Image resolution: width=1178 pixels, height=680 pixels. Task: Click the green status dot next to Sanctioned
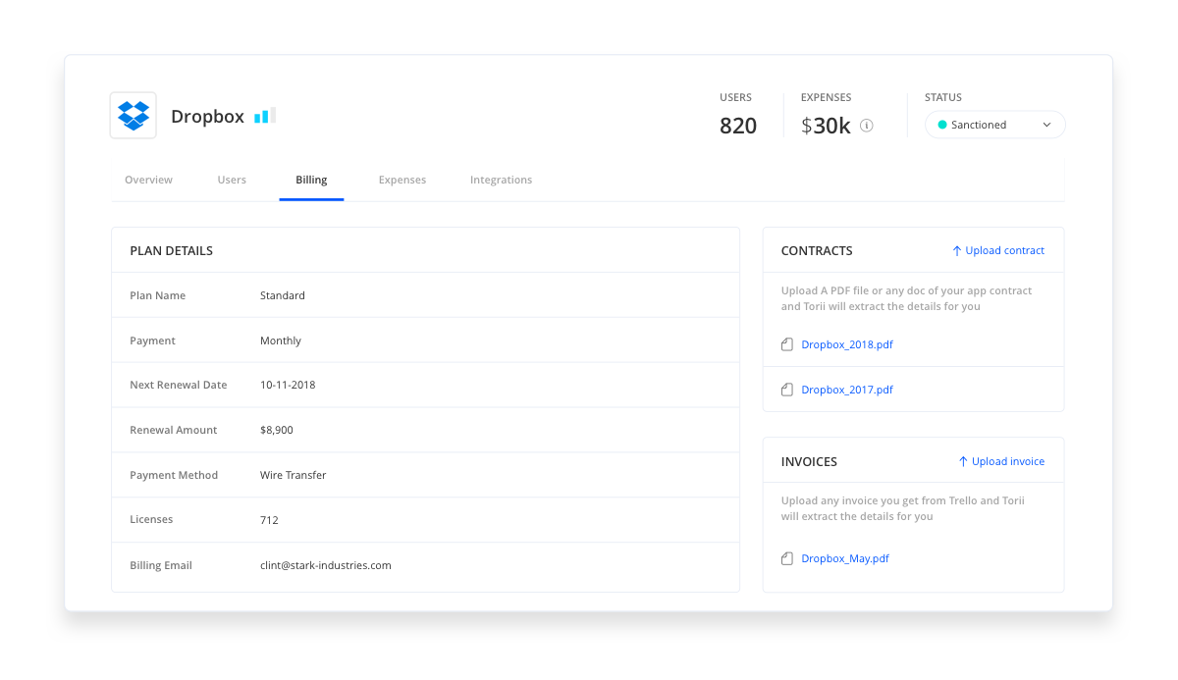click(942, 125)
